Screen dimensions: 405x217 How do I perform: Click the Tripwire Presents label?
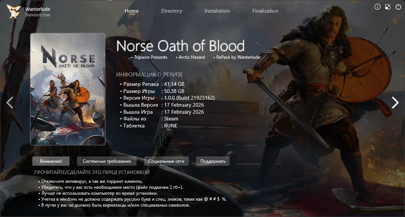point(151,57)
